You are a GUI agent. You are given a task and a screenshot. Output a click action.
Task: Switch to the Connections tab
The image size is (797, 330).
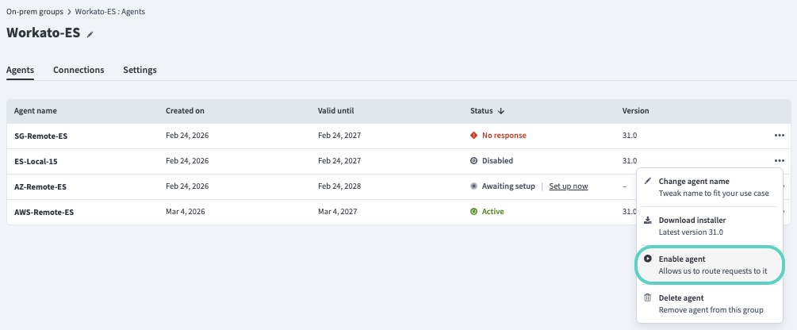pos(79,70)
